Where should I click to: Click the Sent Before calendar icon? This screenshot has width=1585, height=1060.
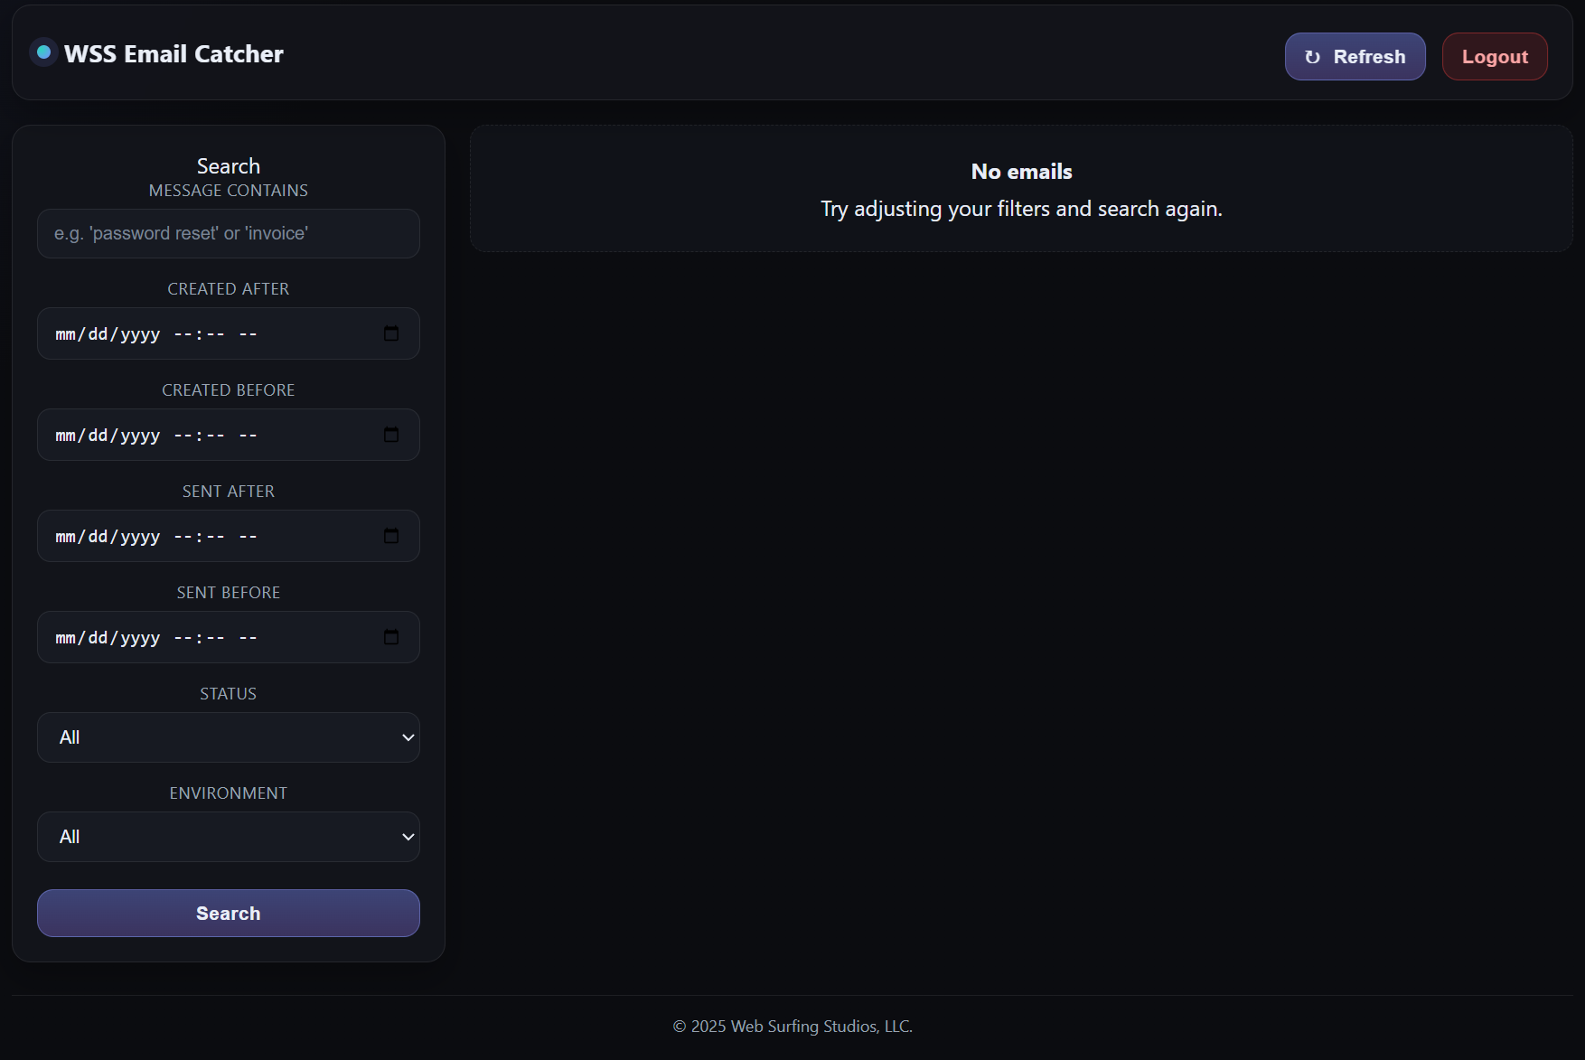tap(391, 637)
